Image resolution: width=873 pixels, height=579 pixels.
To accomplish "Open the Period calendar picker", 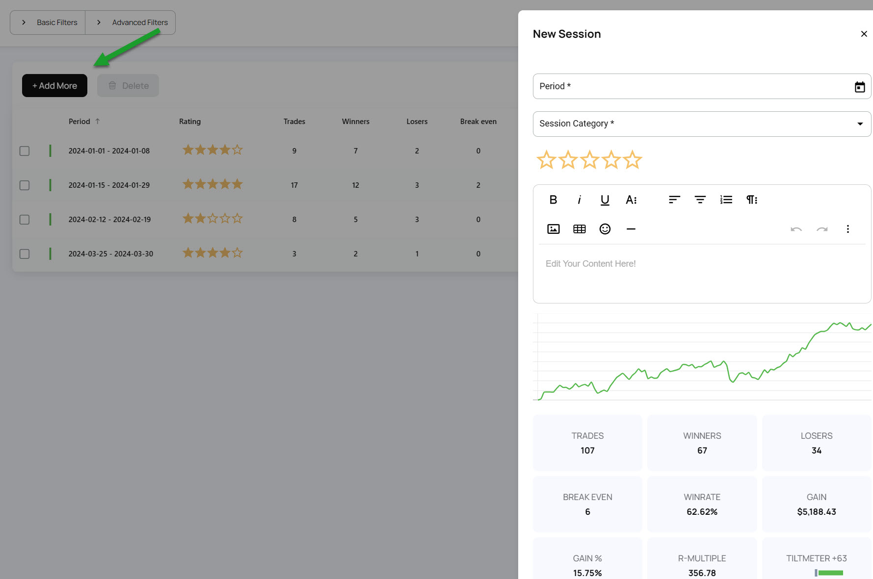I will [859, 87].
